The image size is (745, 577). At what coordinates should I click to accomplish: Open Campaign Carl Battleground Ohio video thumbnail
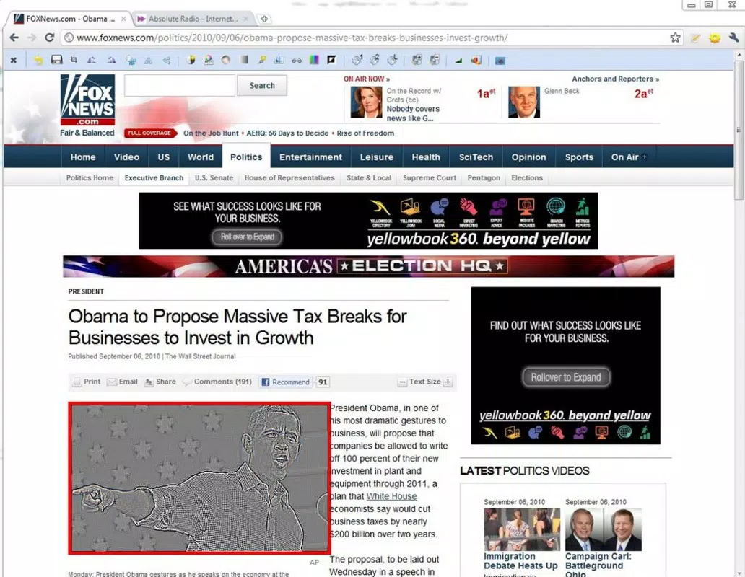[x=604, y=529]
